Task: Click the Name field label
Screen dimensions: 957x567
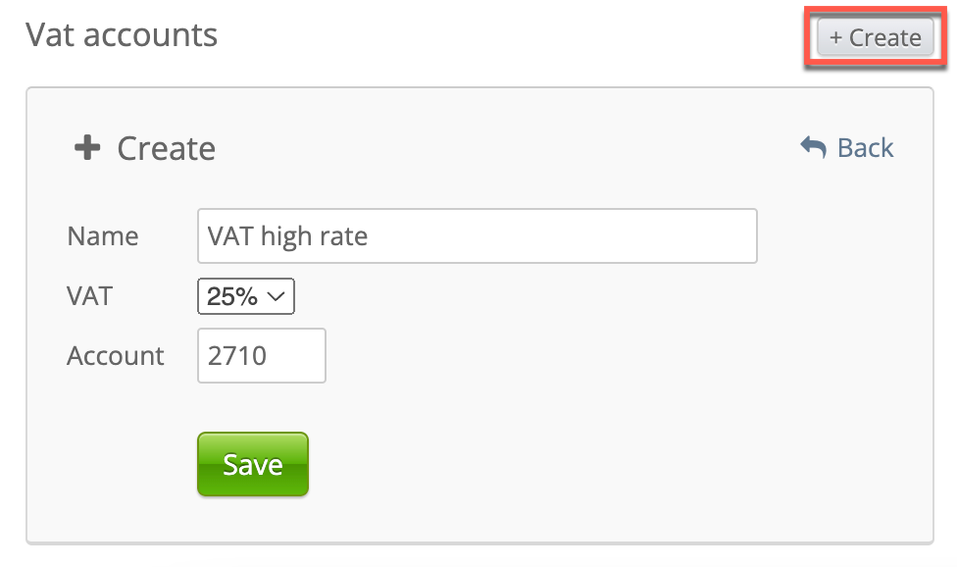Action: [103, 236]
